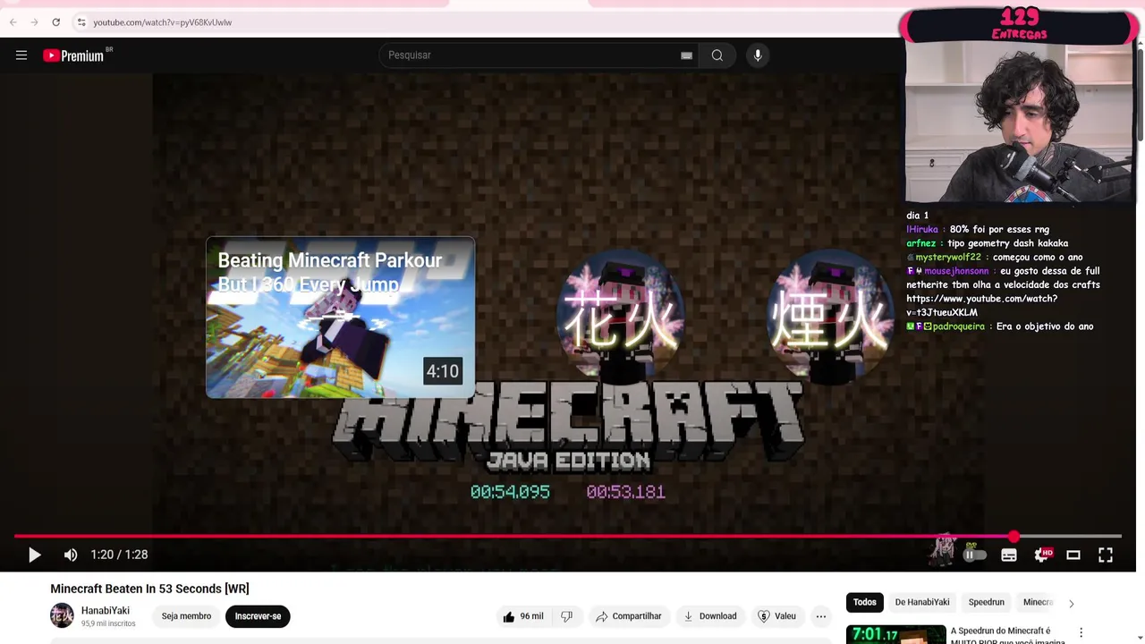Open the 7:01.17 speedrun recommended video thumbnail

(x=895, y=634)
